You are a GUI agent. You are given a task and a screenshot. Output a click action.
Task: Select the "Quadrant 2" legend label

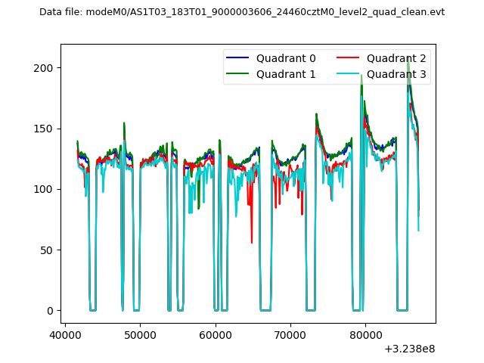(x=396, y=58)
